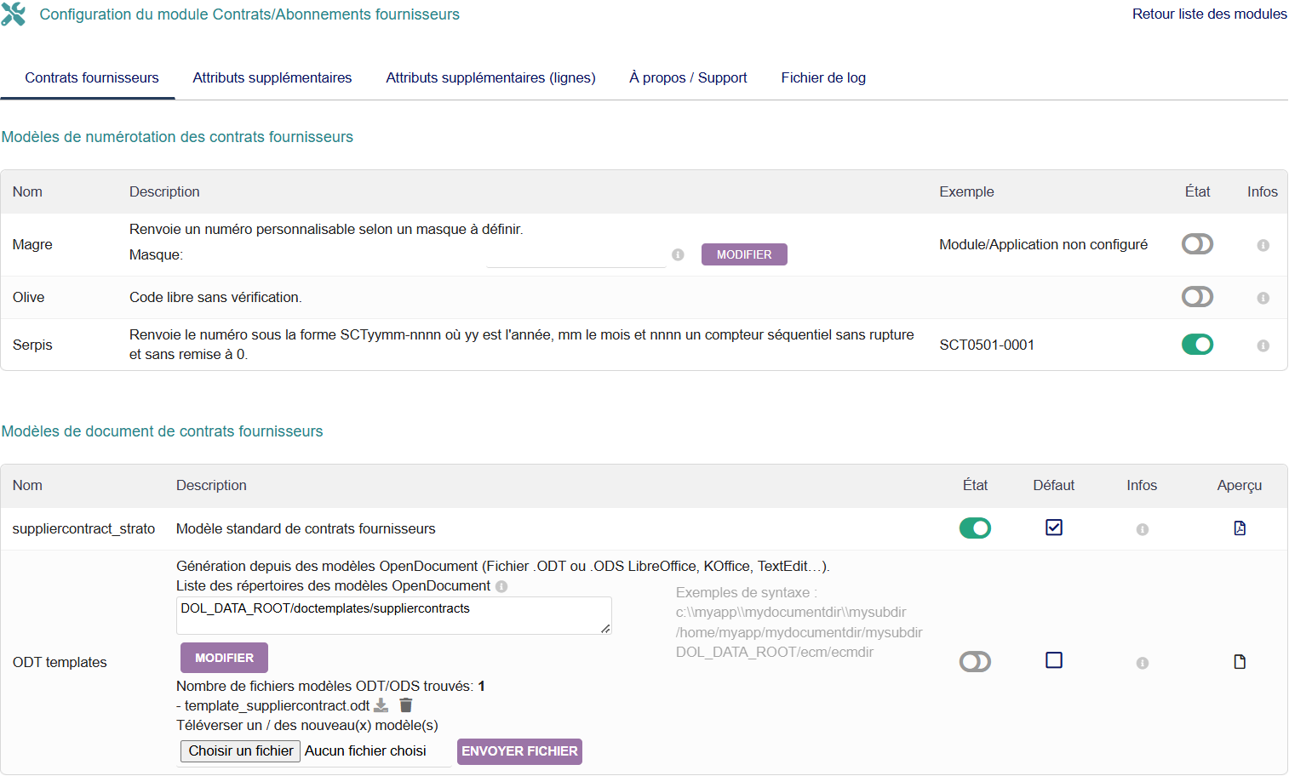Click Retour liste des modules link

(x=1209, y=14)
